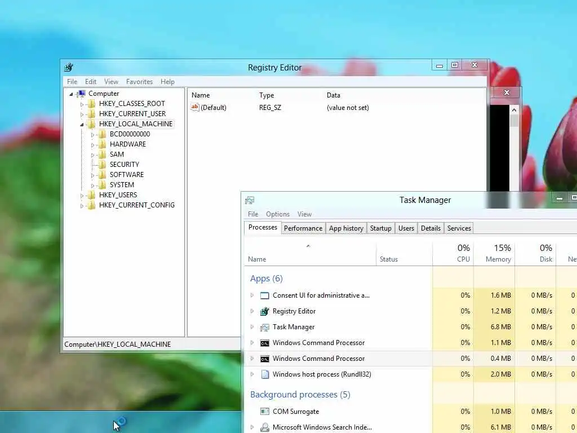The height and width of the screenshot is (433, 577).
Task: Click the Registry Editor title bar icon
Action: click(x=68, y=68)
